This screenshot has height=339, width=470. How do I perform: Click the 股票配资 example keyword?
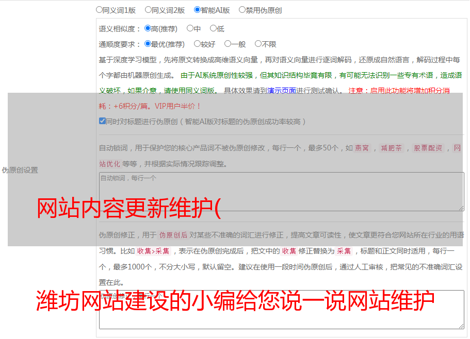tap(428, 148)
